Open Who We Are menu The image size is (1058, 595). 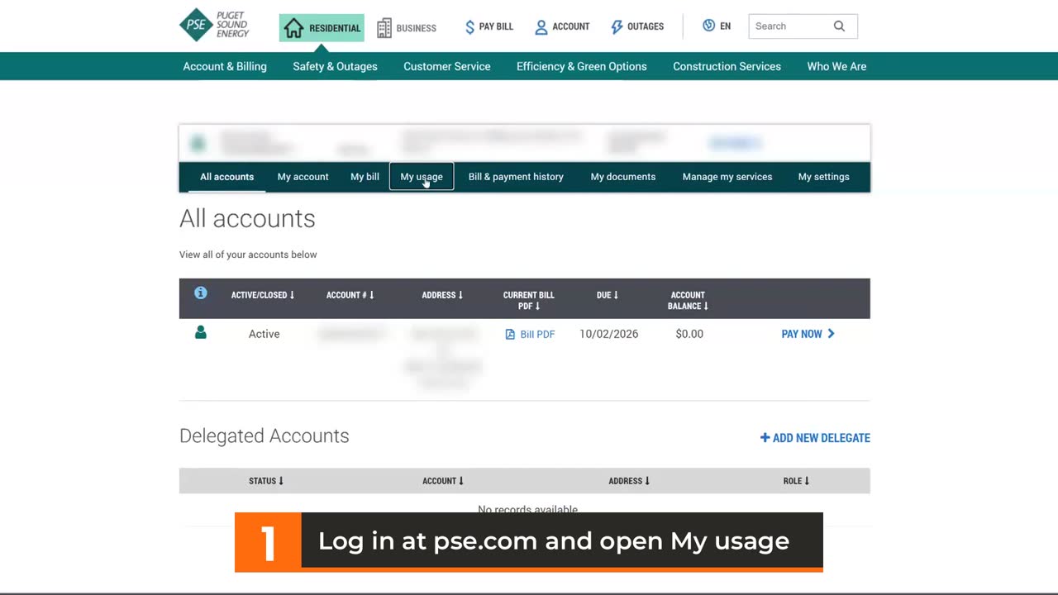click(x=836, y=66)
